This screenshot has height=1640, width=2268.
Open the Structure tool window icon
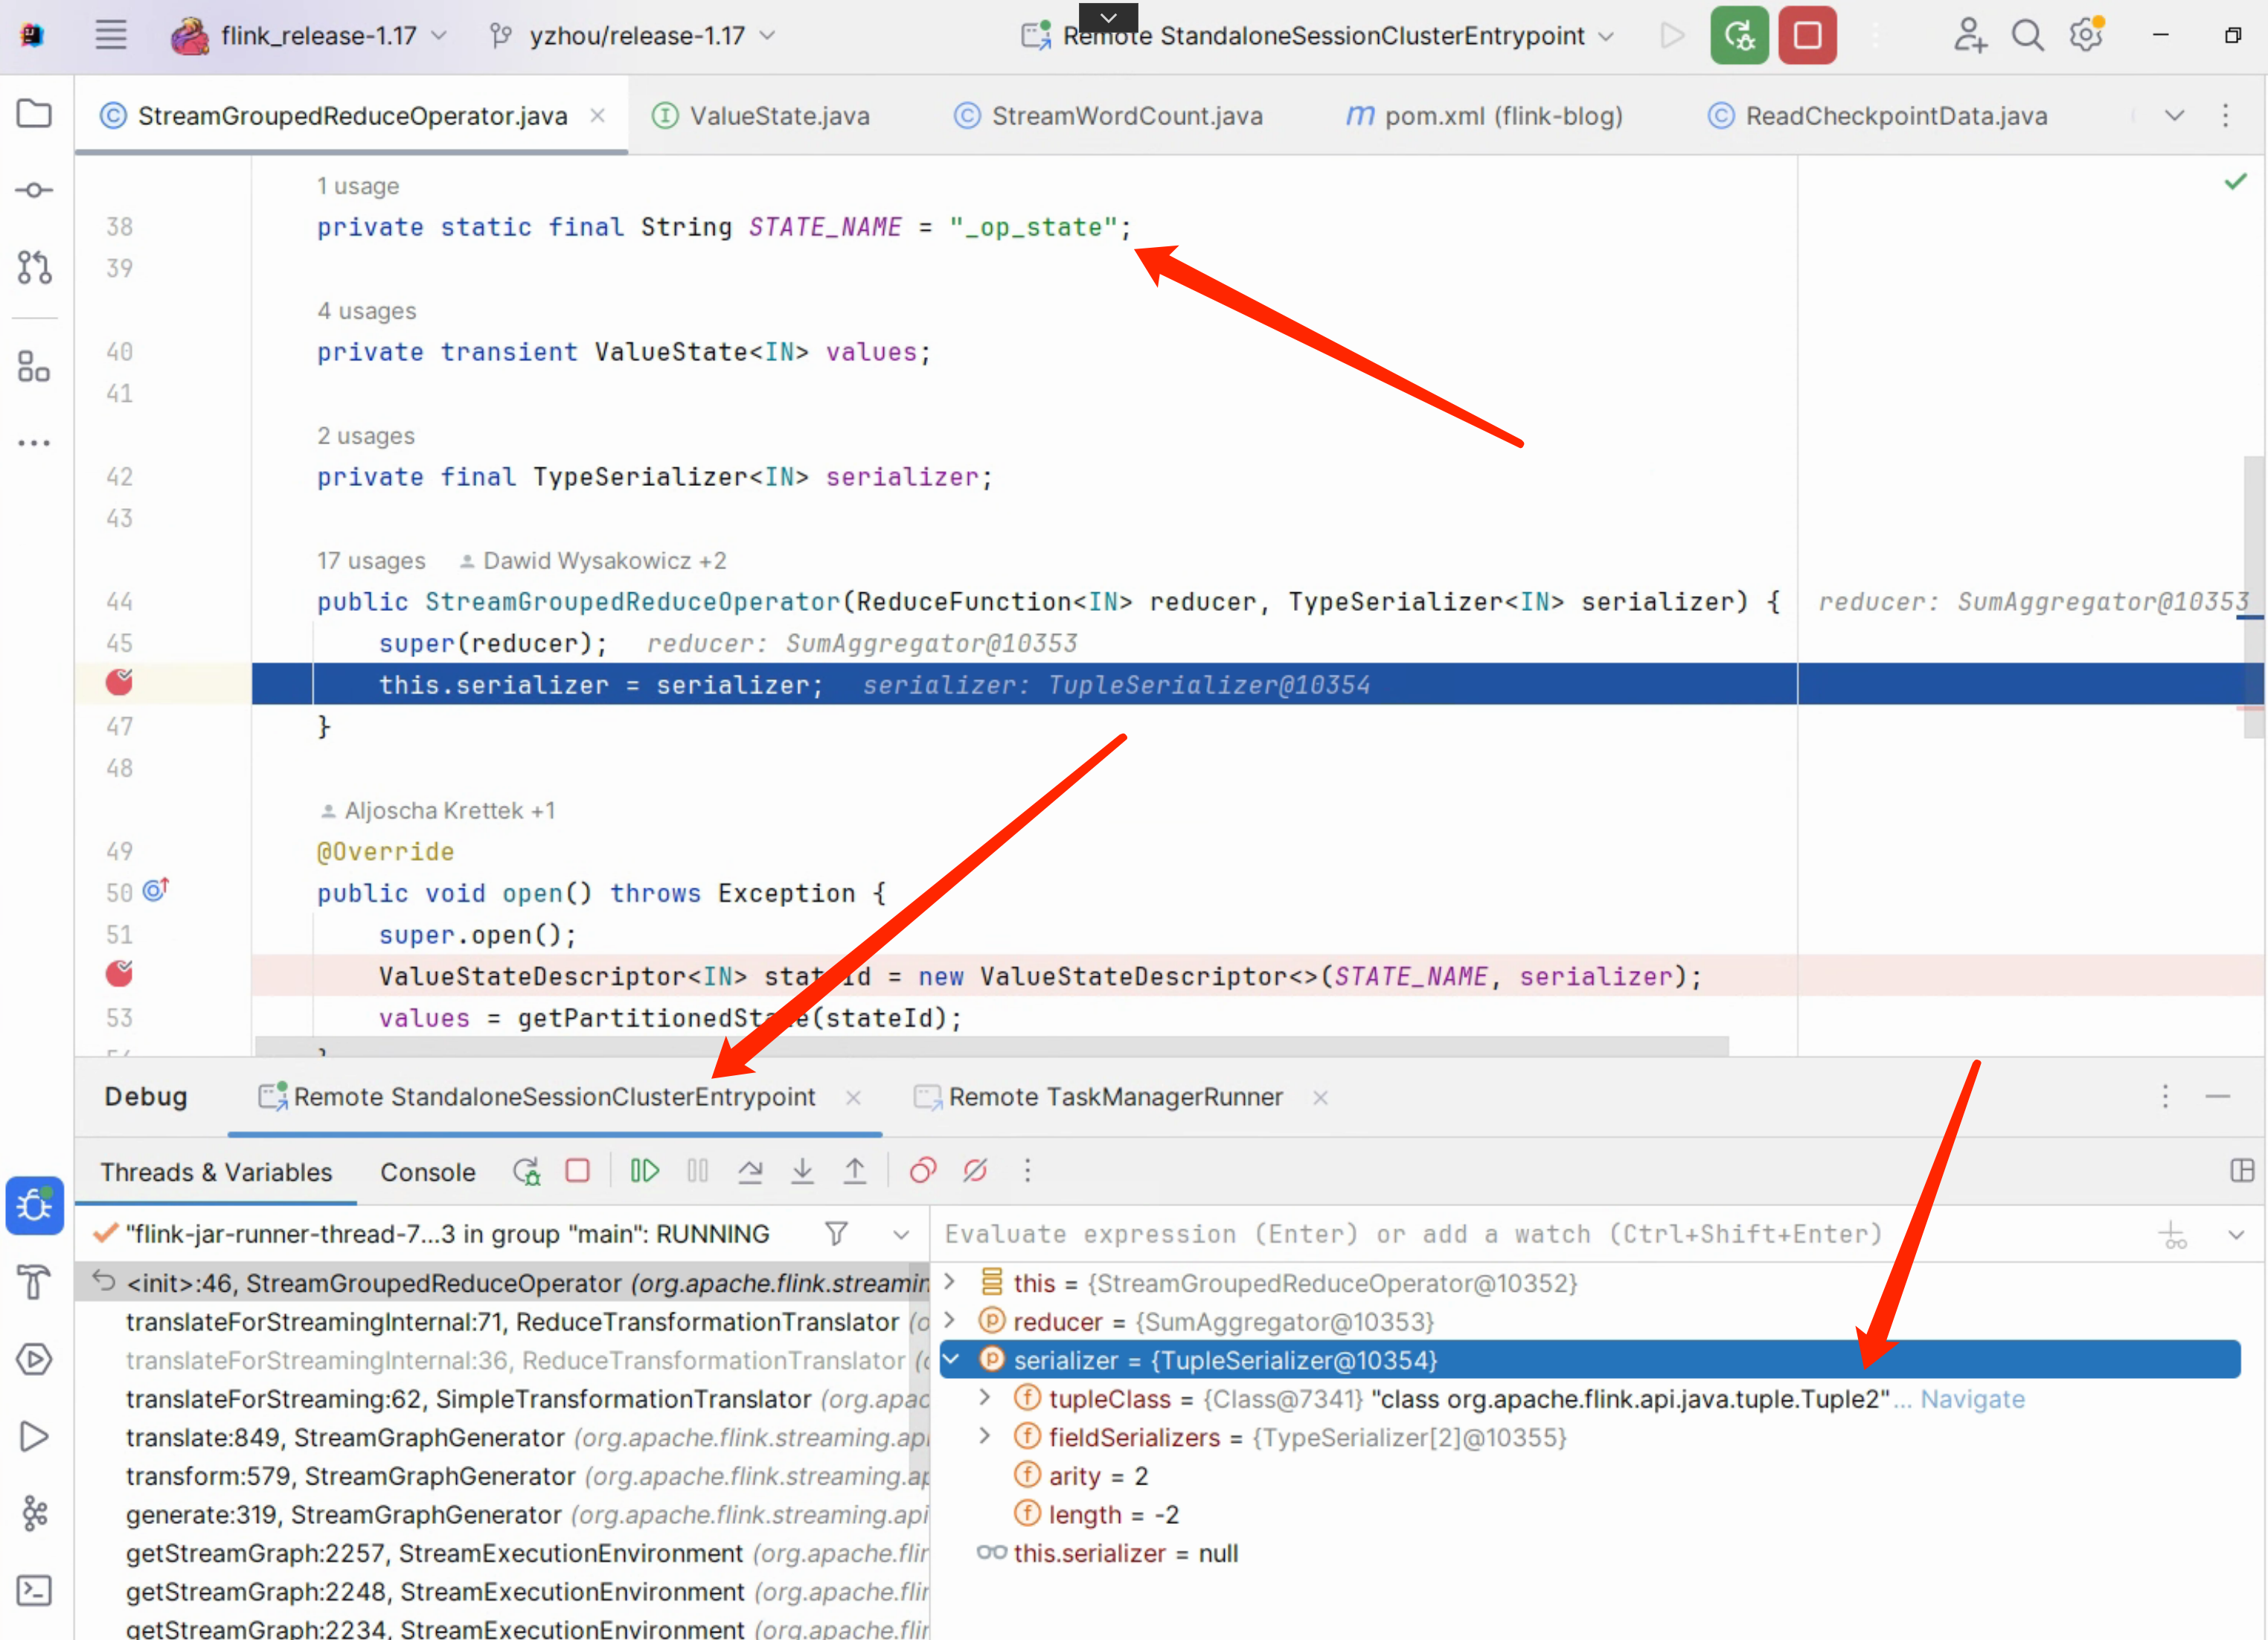point(34,367)
